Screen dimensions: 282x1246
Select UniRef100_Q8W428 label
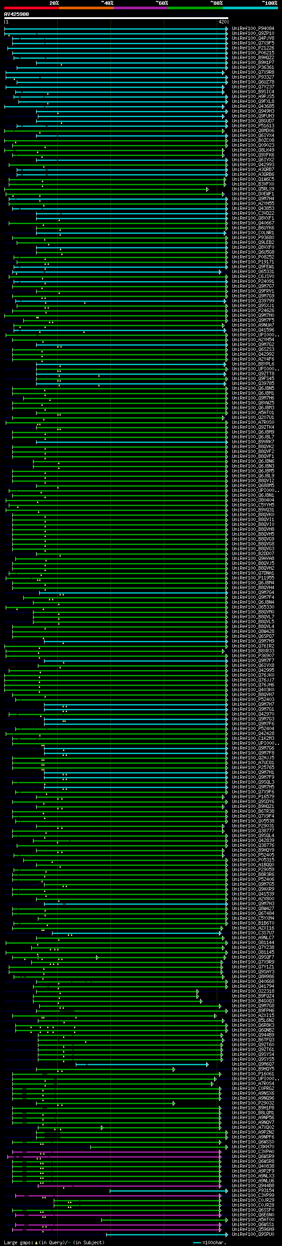(252, 631)
